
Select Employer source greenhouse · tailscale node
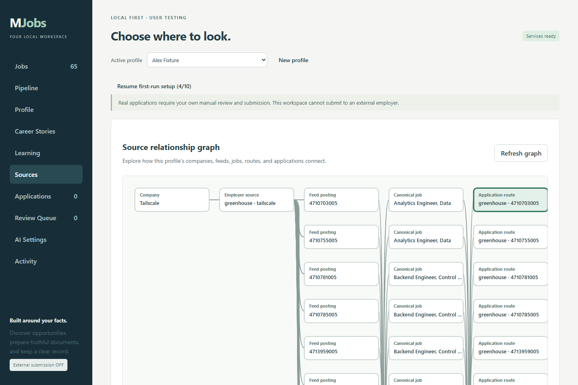(x=256, y=200)
